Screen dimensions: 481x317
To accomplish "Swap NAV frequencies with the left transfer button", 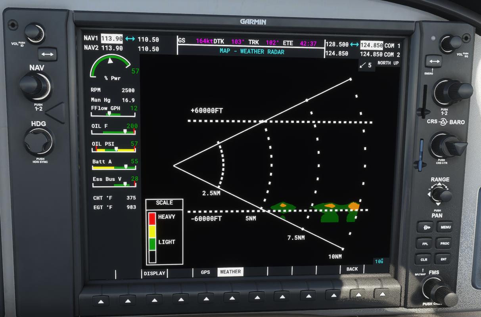I will [47, 54].
